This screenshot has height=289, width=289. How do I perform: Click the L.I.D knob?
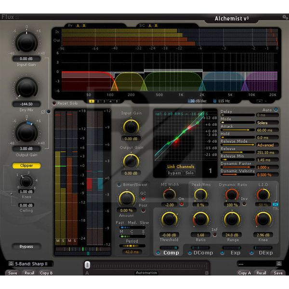point(263,195)
